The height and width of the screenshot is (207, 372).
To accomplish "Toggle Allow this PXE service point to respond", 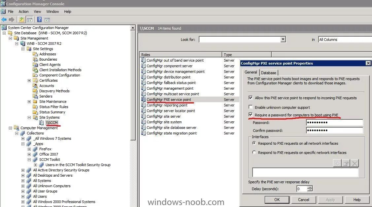I will 251,98.
